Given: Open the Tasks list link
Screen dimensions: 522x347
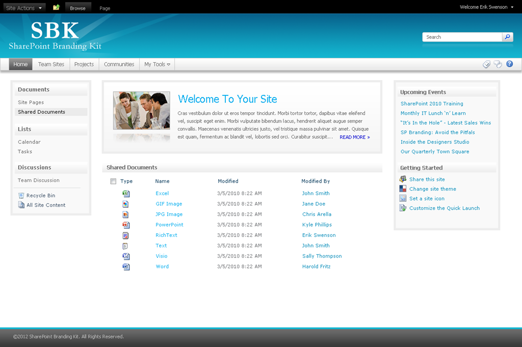Looking at the screenshot, I should point(24,152).
